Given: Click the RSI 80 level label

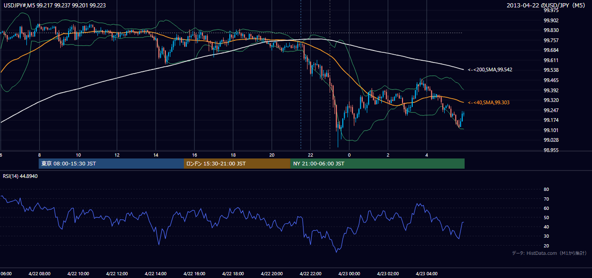Looking at the screenshot, I should click(x=546, y=190).
